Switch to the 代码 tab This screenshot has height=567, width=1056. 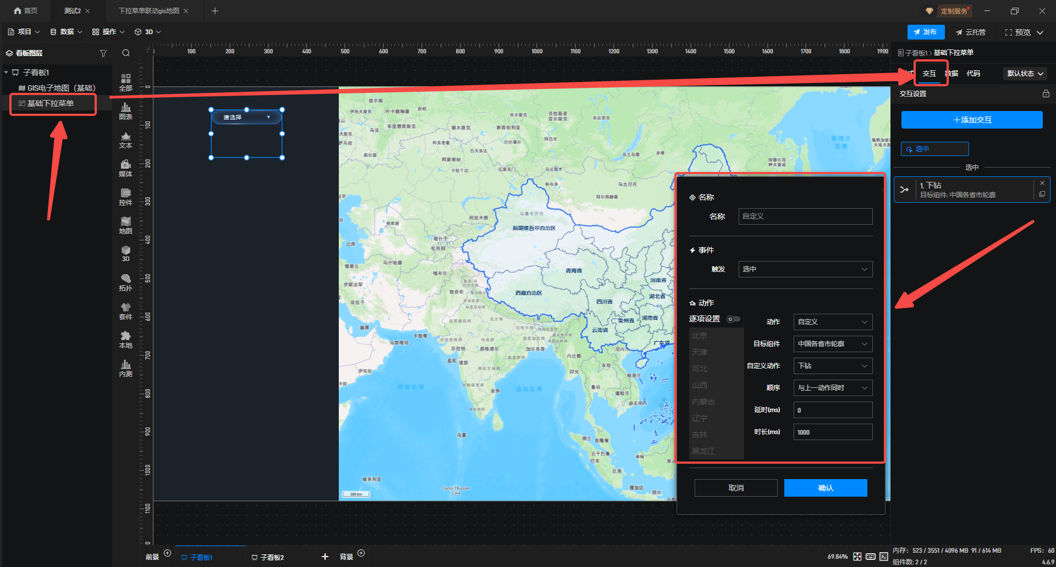pyautogui.click(x=973, y=74)
